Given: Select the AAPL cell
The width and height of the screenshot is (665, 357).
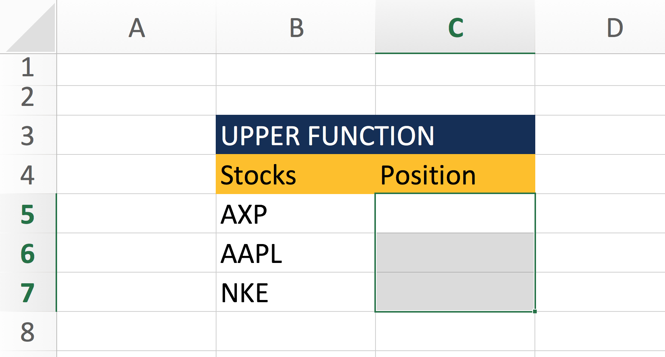Looking at the screenshot, I should (296, 253).
